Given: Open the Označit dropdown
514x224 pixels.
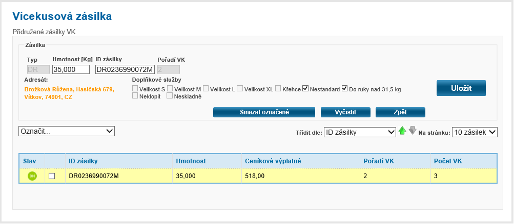Looking at the screenshot, I should pos(67,131).
